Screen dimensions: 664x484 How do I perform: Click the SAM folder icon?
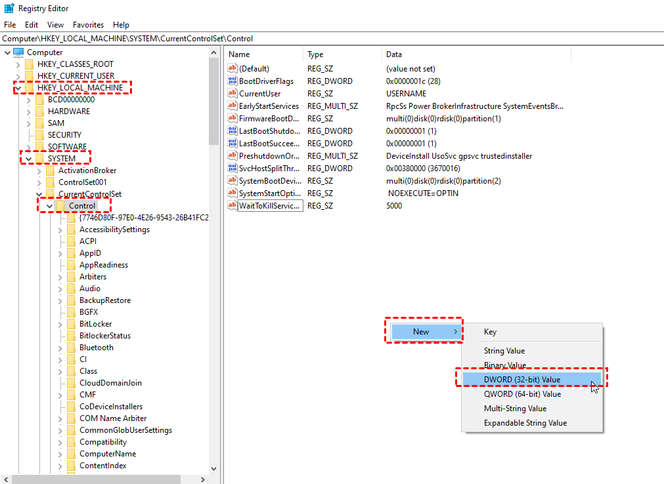[x=40, y=123]
